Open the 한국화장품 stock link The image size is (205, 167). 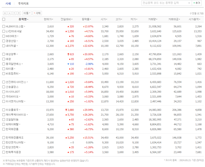tap(12, 129)
